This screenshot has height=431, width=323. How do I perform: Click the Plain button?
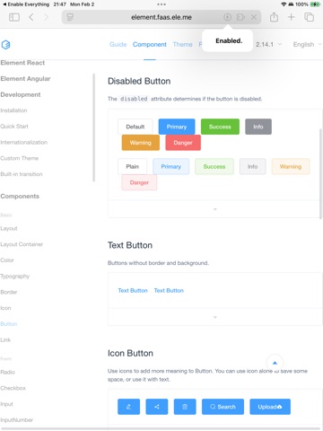133,166
